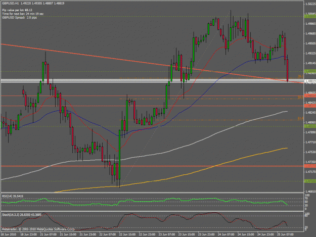The width and height of the screenshot is (316, 237).
Task: Click the Stochastic scale 80 level label
Action: pos(306,216)
